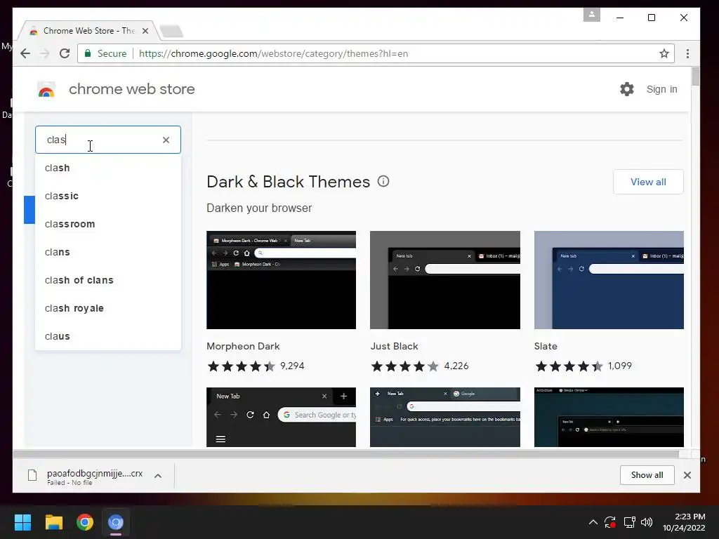Choose the 'clash royale' suggestion
Screen dimensions: 719x539
[x=108, y=308]
